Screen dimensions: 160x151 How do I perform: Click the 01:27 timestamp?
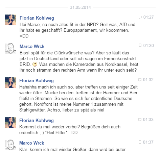click(x=148, y=17)
